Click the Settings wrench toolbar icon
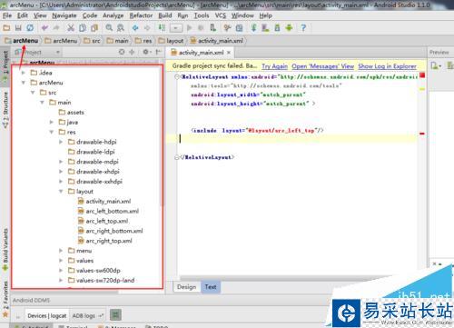Image resolution: width=454 pixels, height=328 pixels. tap(227, 28)
